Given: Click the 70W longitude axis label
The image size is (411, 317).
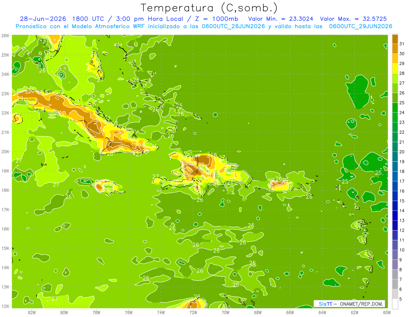Looking at the screenshot, I should click(225, 312).
